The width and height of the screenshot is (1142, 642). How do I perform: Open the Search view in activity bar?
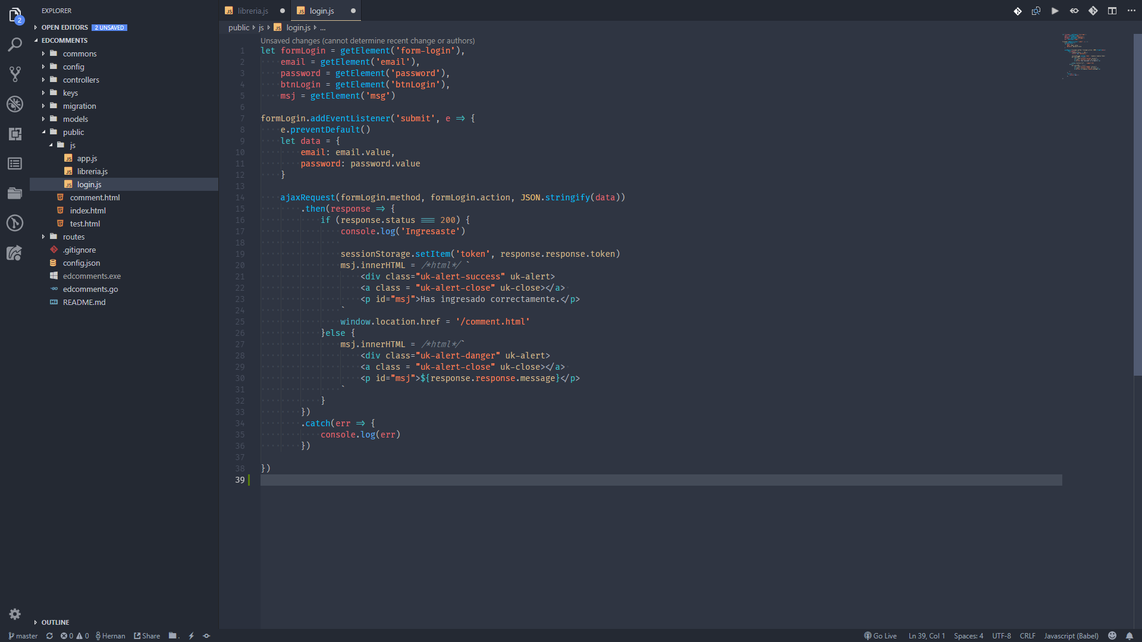[x=15, y=45]
